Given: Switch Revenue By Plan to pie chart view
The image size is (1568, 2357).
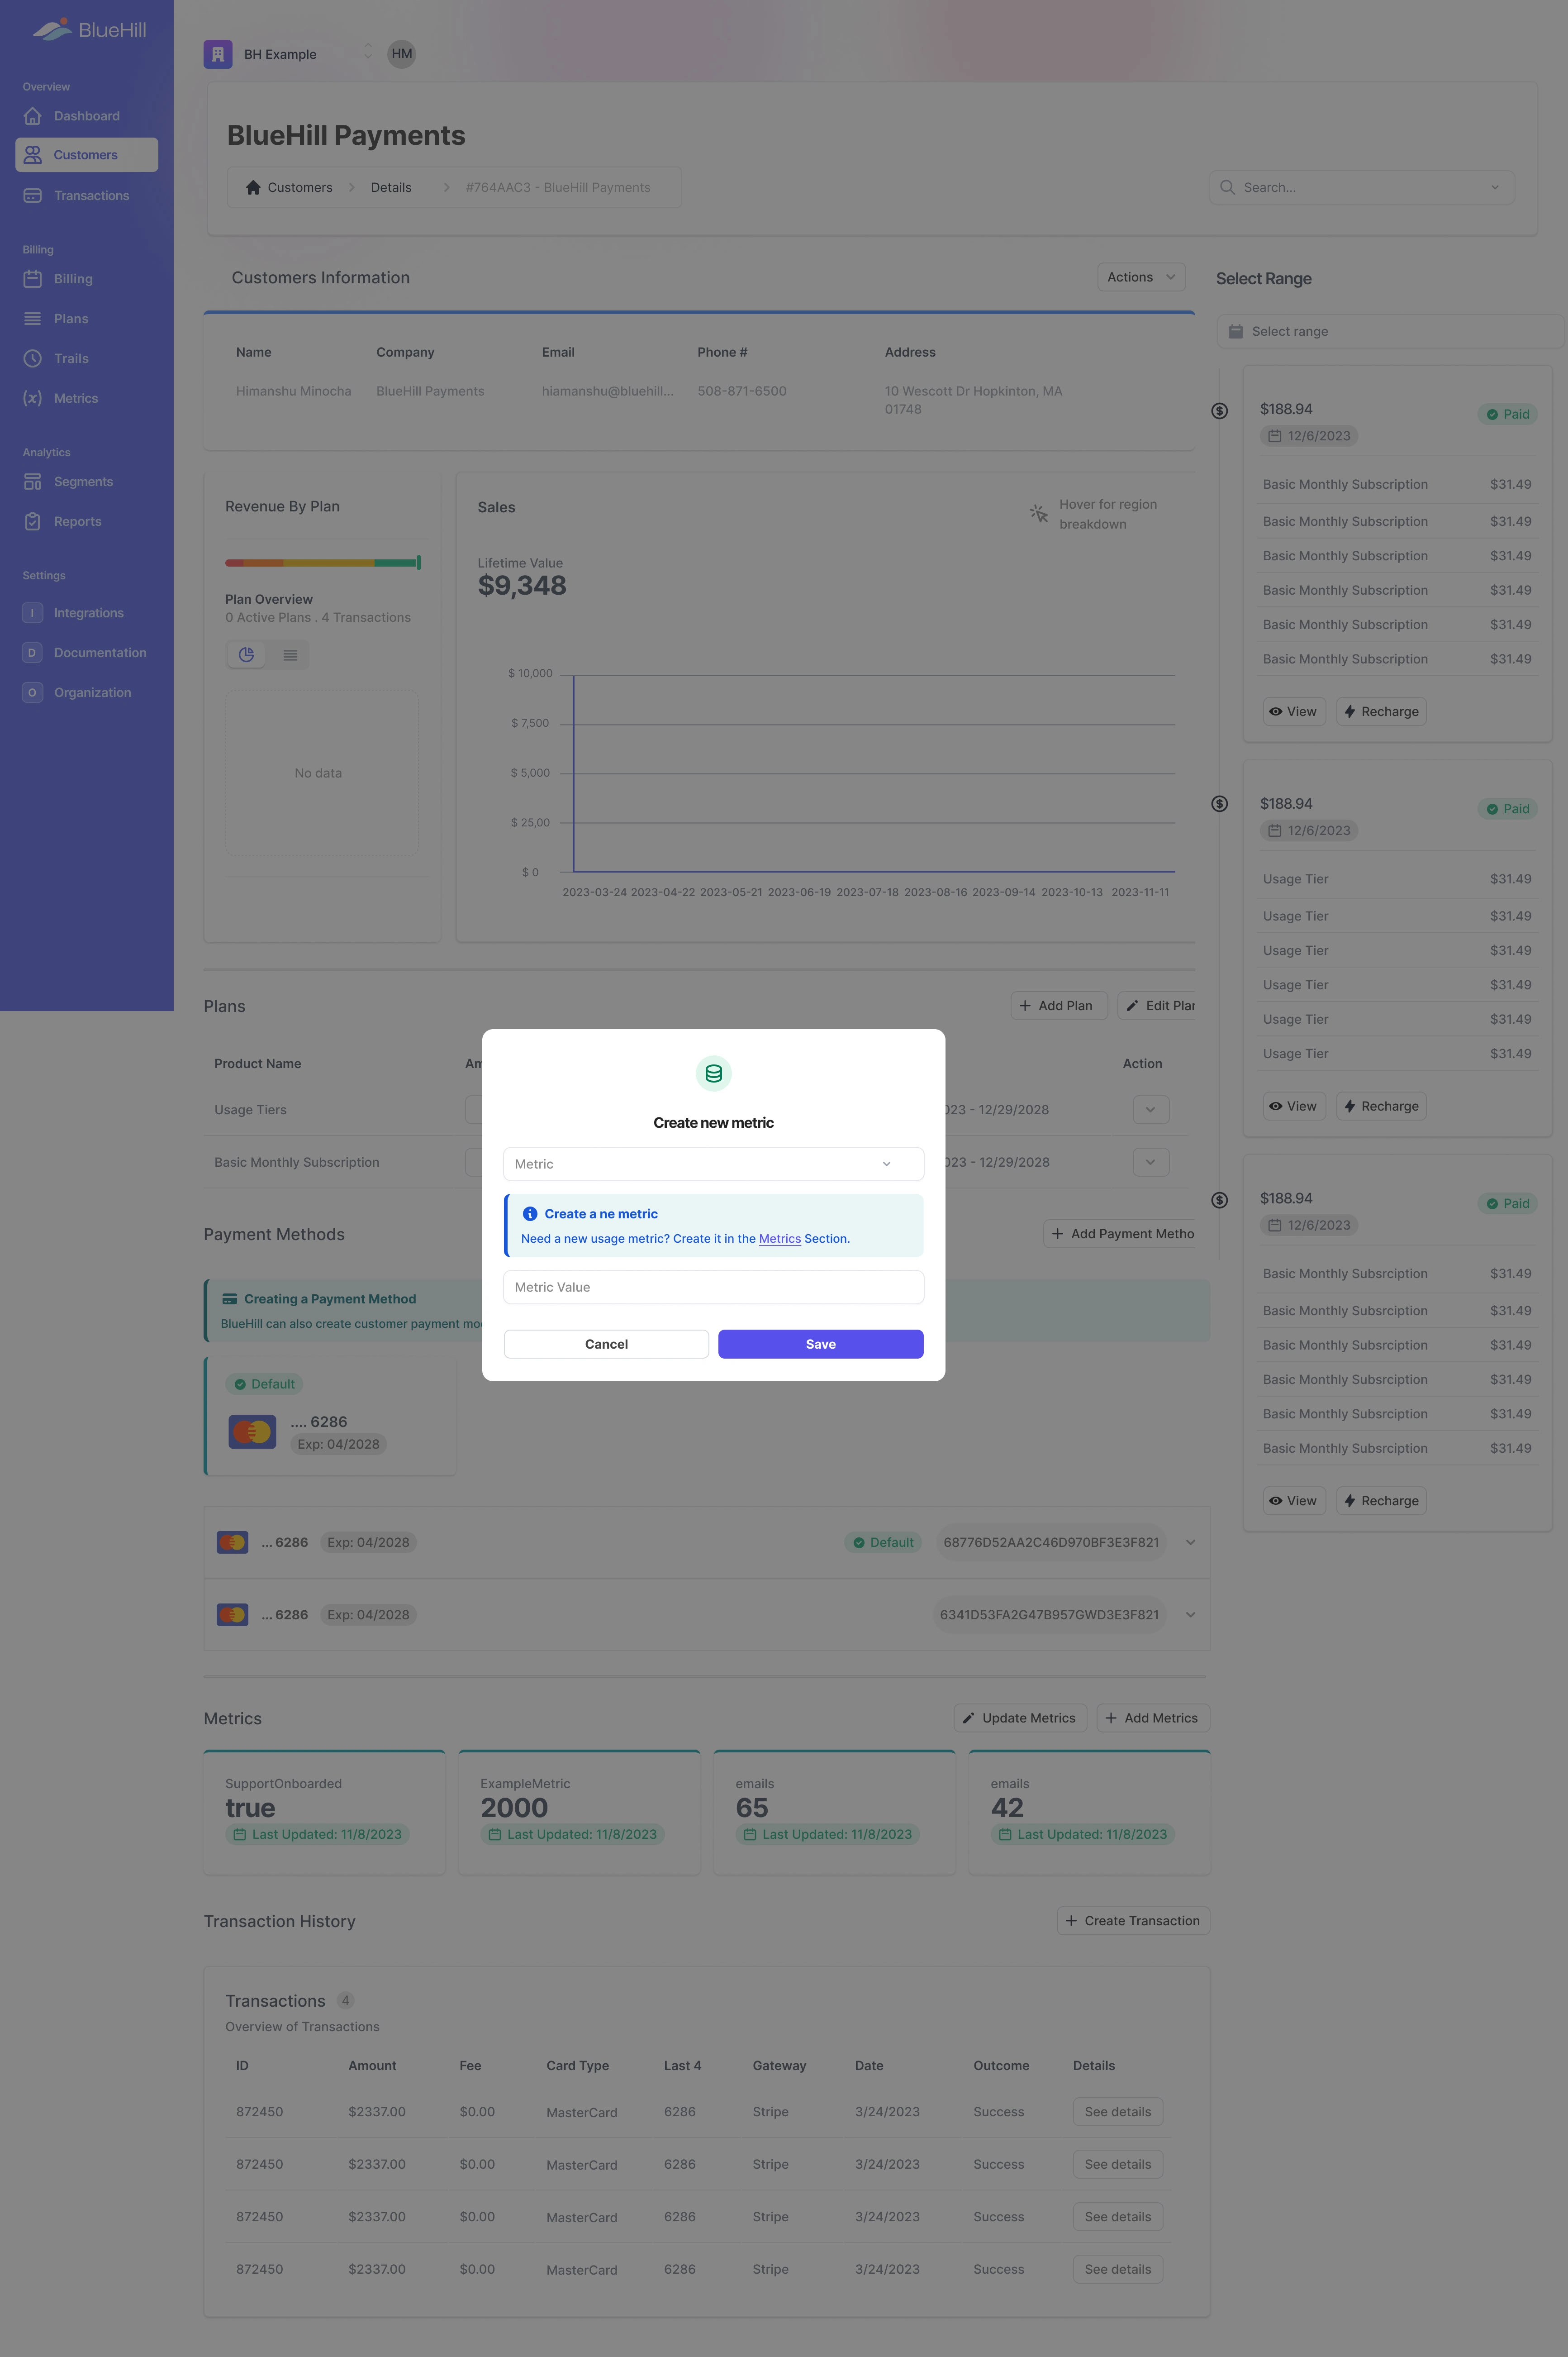Looking at the screenshot, I should point(246,655).
